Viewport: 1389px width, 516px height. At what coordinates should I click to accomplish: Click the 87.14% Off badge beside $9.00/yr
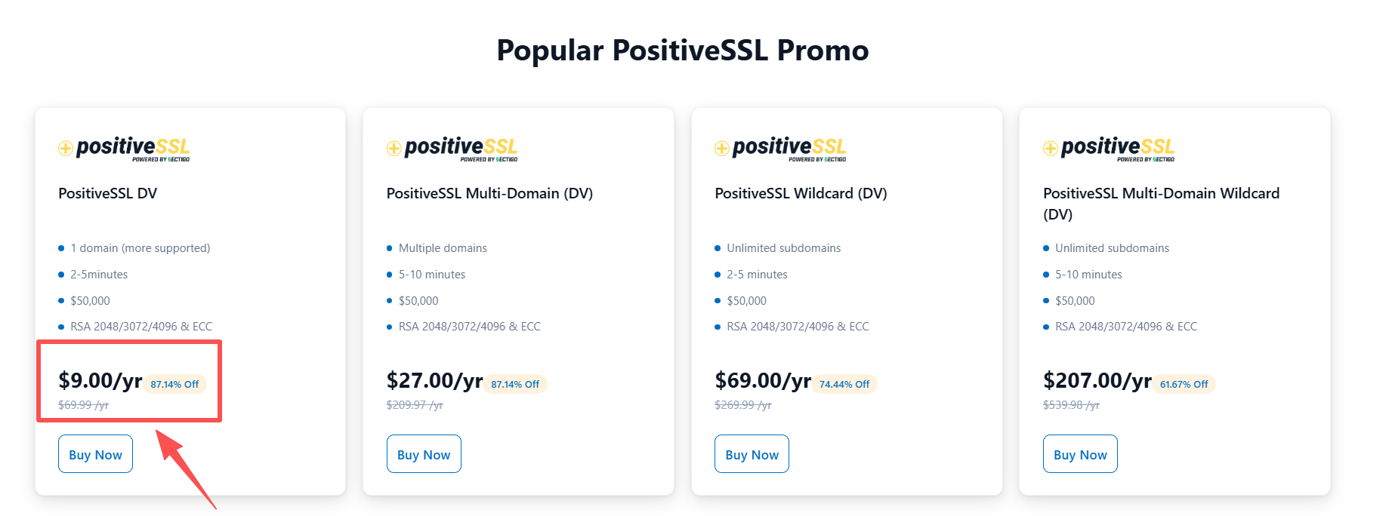coord(174,384)
